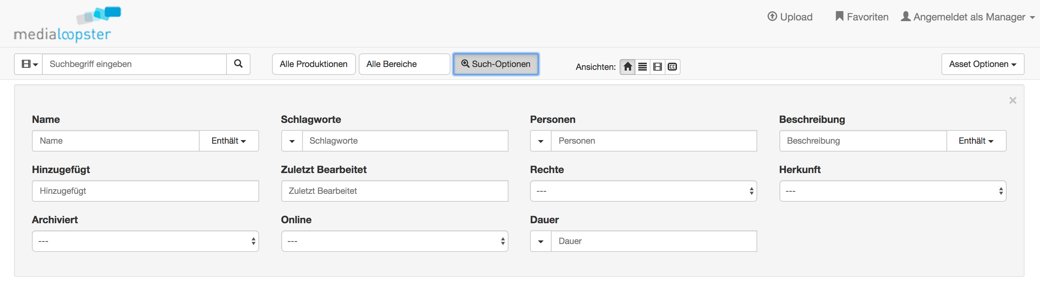Expand the Rechte select box
The image size is (1040, 287).
(643, 191)
